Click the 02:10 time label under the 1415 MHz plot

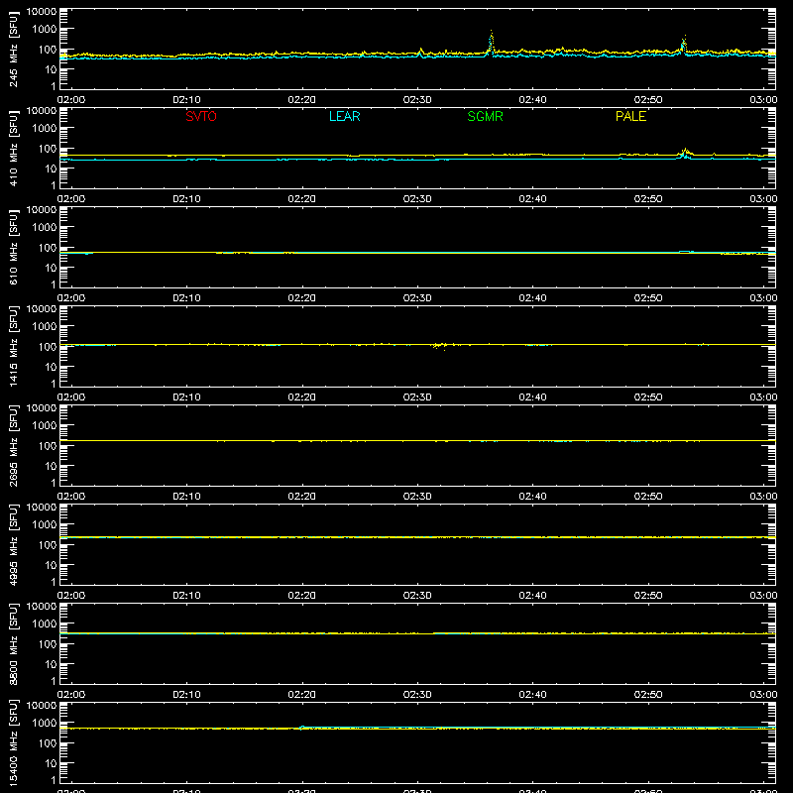coord(186,397)
